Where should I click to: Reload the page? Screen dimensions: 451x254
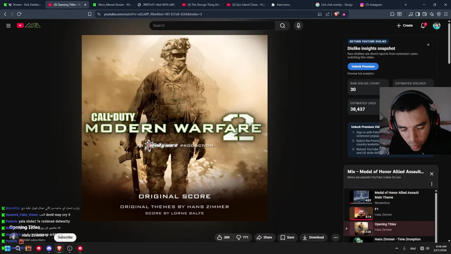coord(19,14)
